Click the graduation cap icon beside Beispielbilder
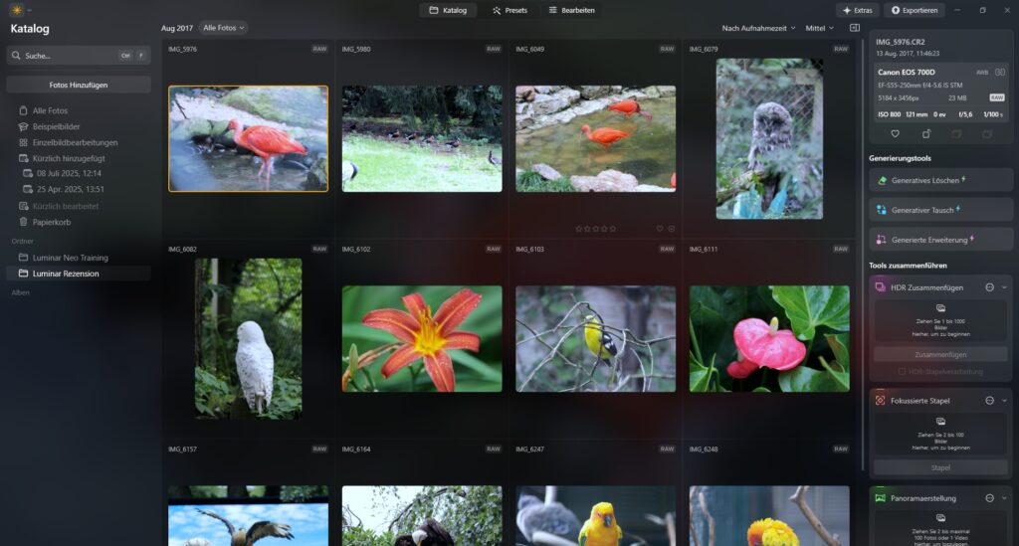 [x=24, y=126]
